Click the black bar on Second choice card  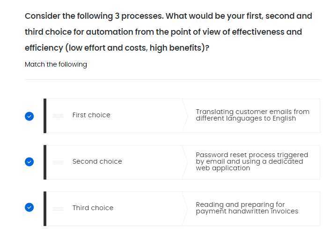coord(45,162)
